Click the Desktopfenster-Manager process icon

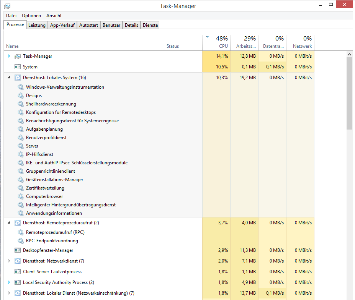18,250
